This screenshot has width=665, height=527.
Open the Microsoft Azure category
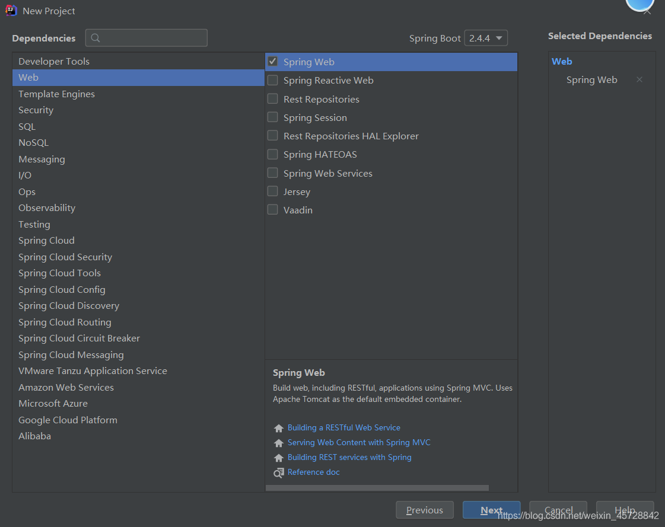(138, 404)
